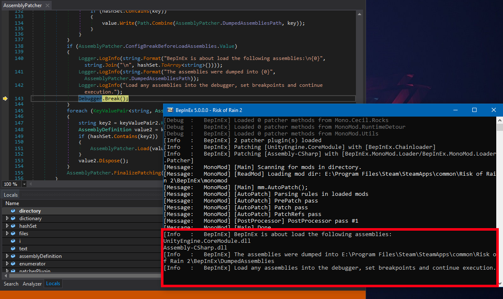
Task: Click the console title BepInEx 5.0.0.0 - Risk of Rain 2
Action: point(209,110)
